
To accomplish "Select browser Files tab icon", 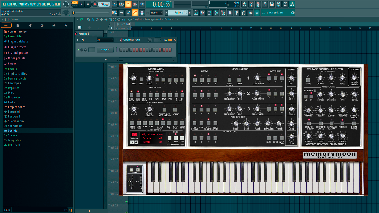I will coord(18,25).
